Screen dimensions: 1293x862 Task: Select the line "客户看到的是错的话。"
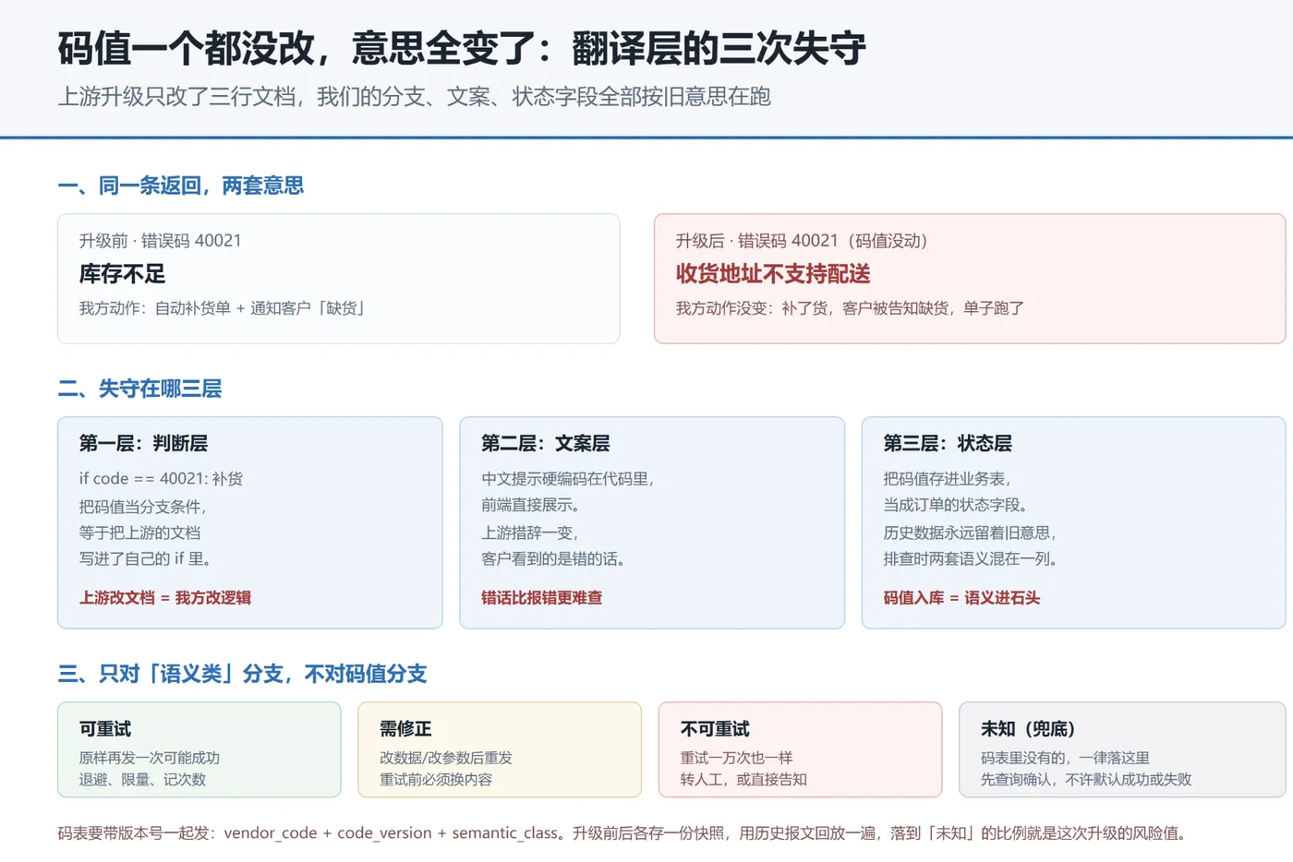[556, 558]
